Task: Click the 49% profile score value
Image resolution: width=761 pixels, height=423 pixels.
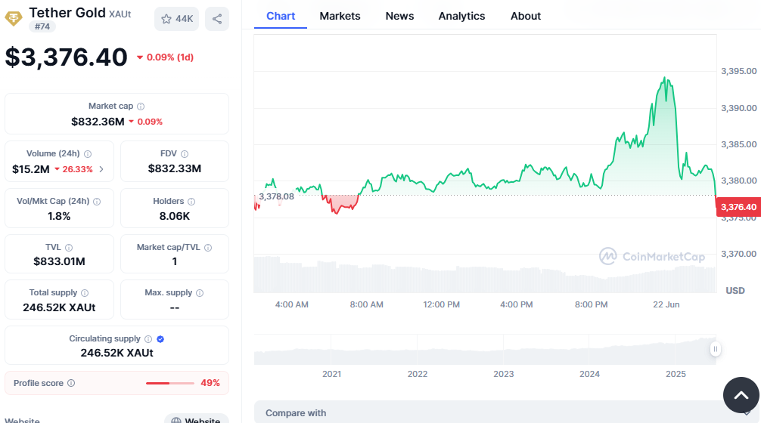Action: 210,383
